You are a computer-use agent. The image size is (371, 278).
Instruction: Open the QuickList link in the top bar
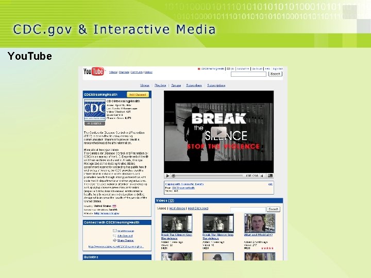(x=257, y=69)
